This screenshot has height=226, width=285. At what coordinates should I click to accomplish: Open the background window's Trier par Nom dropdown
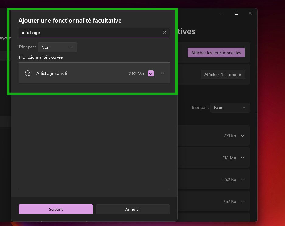click(x=230, y=108)
